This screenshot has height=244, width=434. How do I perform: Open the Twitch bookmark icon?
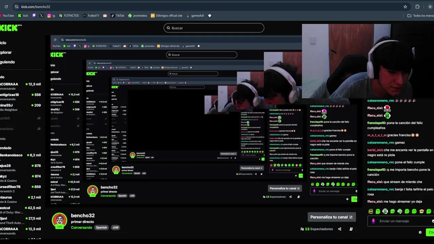[34, 16]
